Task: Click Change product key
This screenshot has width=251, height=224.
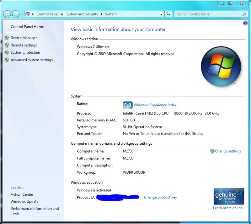Action: [160, 197]
